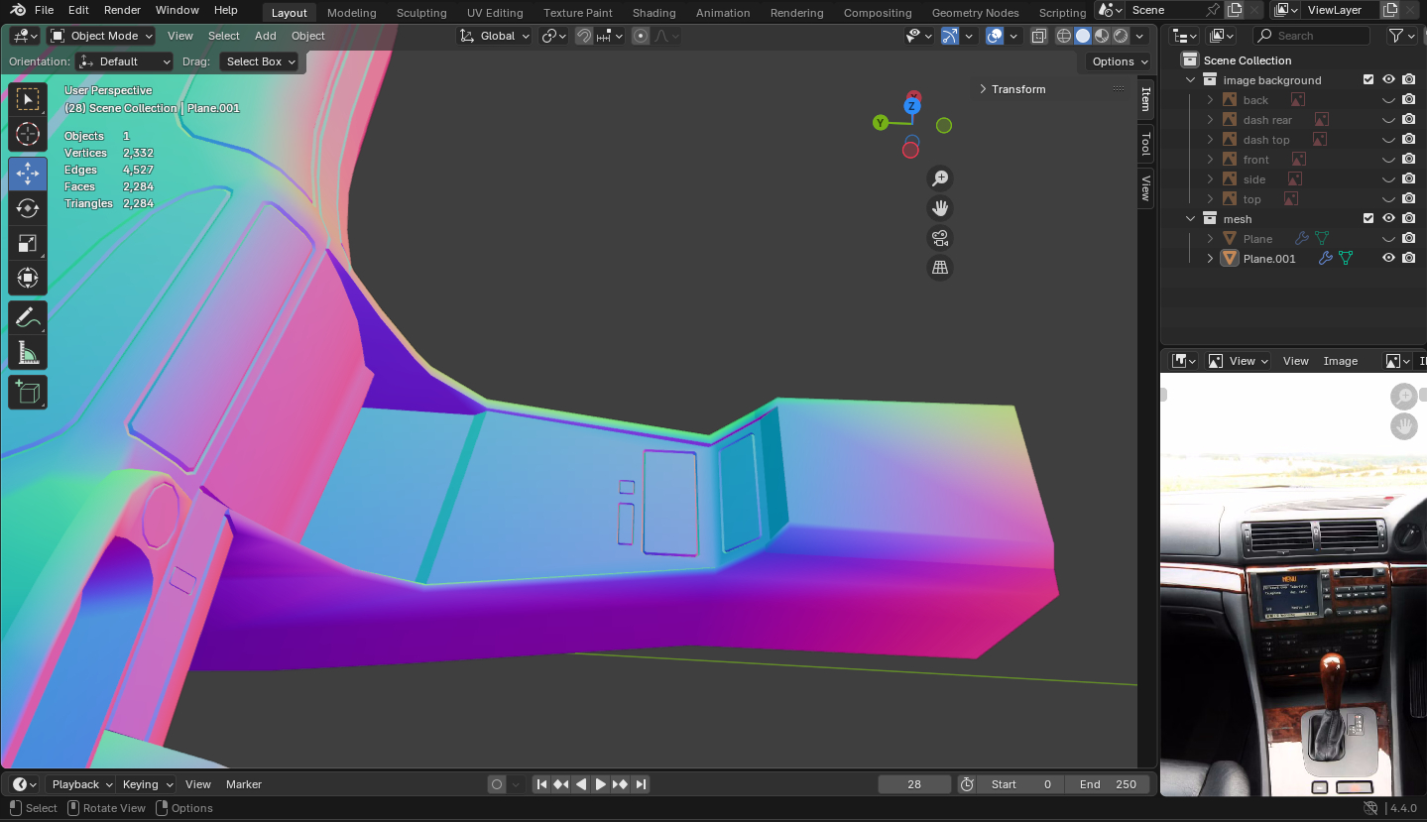Open the viewport Select menu

tap(224, 36)
